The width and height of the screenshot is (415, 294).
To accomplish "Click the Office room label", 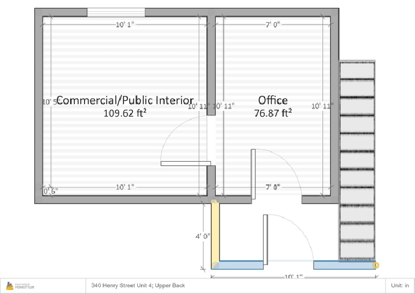I will tap(273, 100).
